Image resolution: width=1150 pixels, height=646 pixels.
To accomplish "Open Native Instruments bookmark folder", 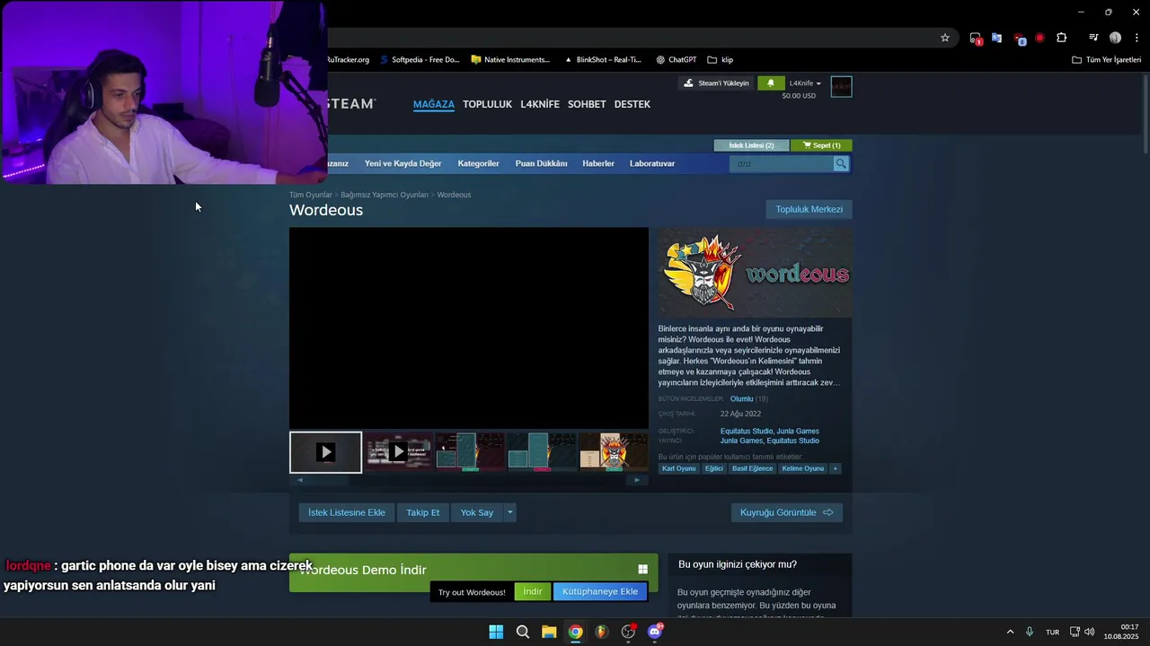I will 510,59.
